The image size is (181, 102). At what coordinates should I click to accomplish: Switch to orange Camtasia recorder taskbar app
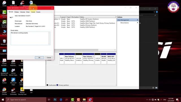[78, 99]
